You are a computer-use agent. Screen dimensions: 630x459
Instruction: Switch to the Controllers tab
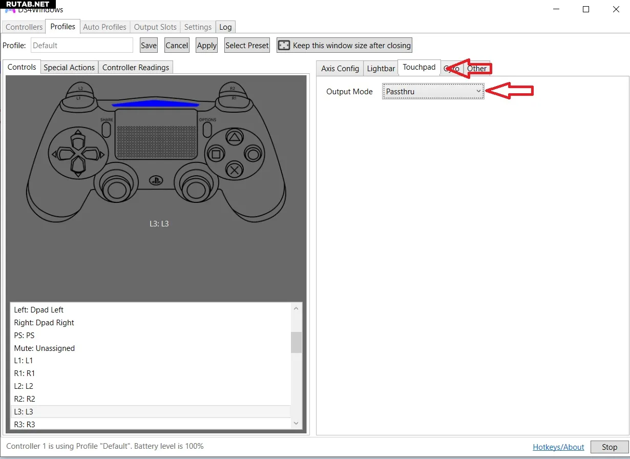point(24,27)
